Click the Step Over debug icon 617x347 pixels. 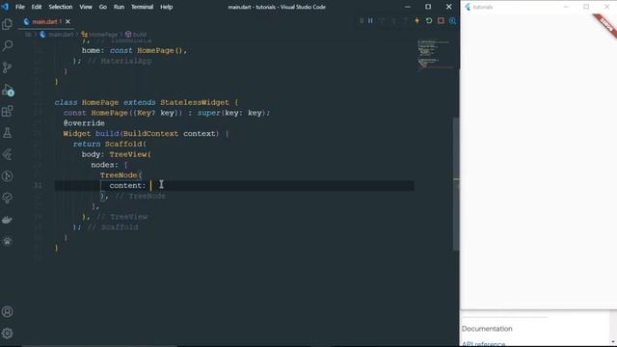point(382,21)
